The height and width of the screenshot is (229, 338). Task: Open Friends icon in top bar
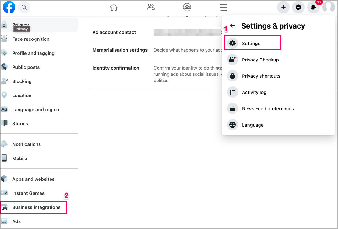(x=151, y=7)
